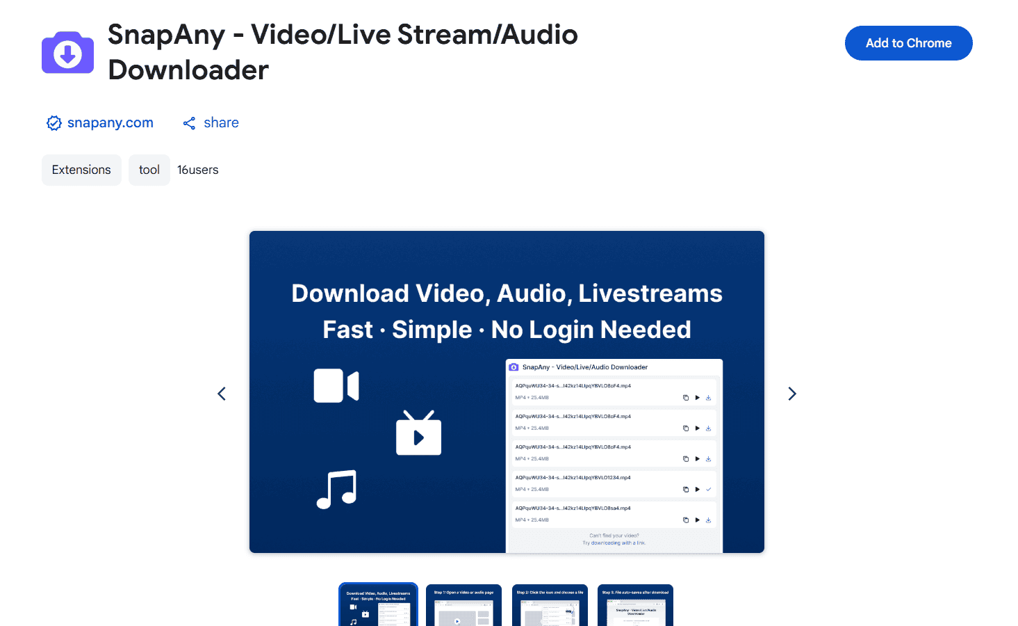Advance to the next screenshot with the right arrow
The image size is (1018, 626).
pyautogui.click(x=791, y=394)
